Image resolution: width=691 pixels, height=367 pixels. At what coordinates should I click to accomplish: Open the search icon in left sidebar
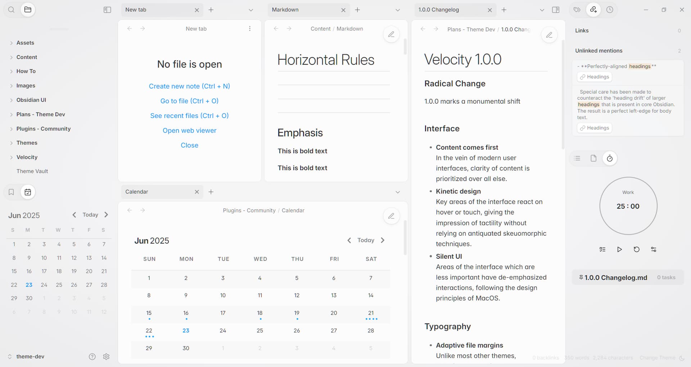[x=11, y=10]
